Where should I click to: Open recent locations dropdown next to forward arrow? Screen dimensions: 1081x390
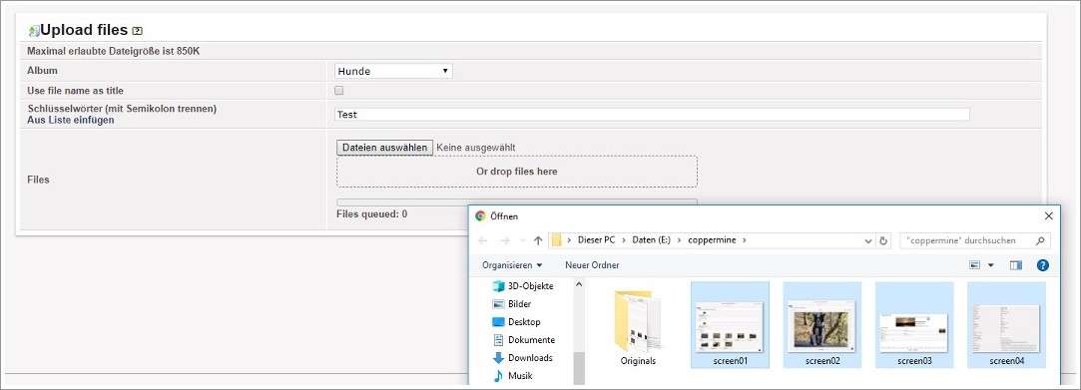522,241
